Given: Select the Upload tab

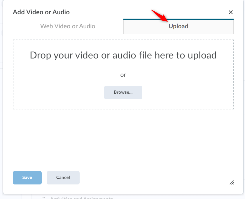Looking at the screenshot, I should [178, 26].
